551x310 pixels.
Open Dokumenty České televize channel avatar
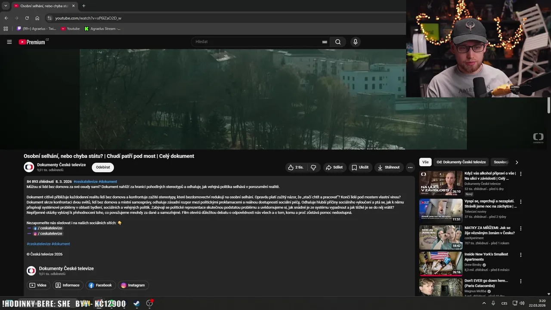click(x=29, y=167)
